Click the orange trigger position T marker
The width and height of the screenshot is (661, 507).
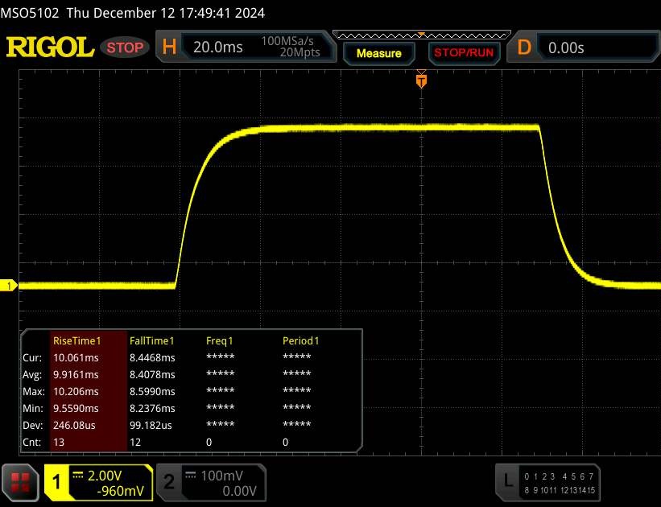coord(421,80)
